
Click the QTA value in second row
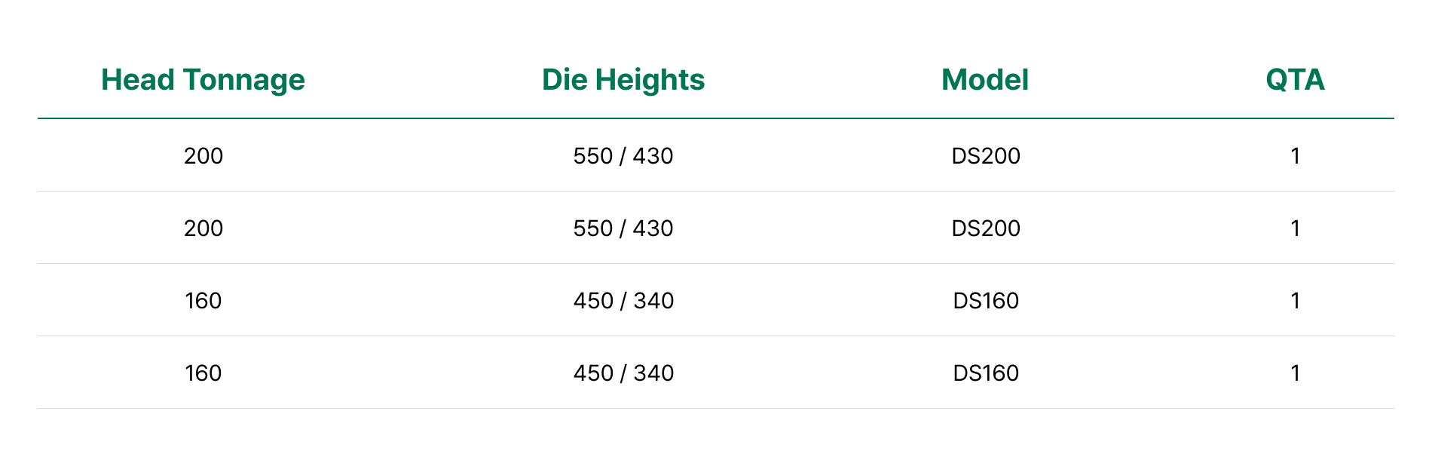tap(1295, 228)
